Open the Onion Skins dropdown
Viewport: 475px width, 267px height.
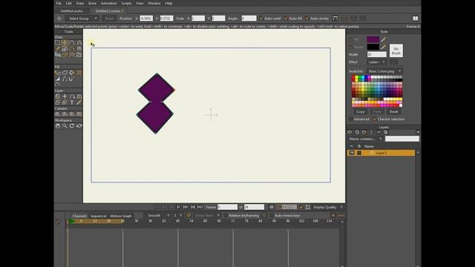[207, 215]
